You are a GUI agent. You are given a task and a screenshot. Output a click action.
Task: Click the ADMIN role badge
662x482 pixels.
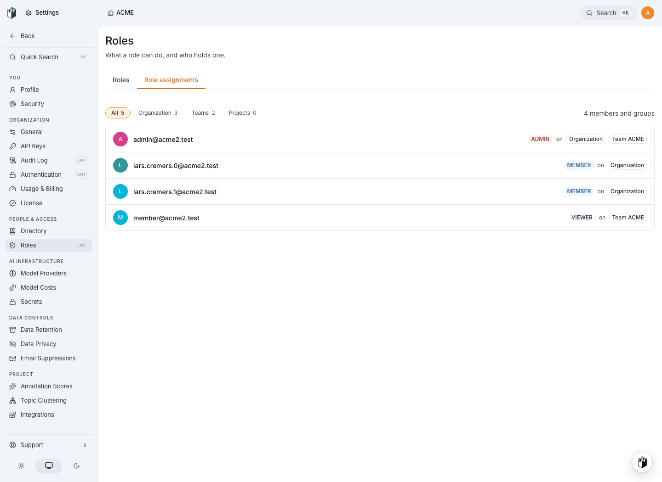[540, 139]
